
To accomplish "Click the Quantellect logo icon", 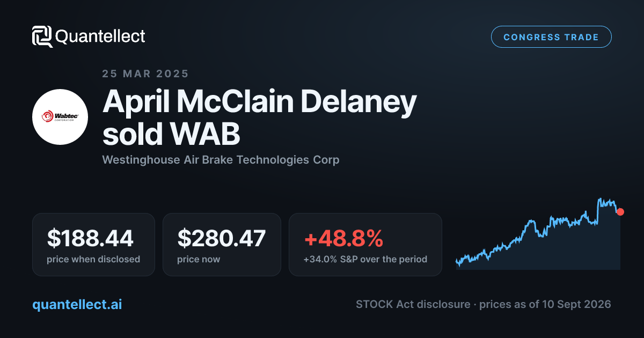I will click(x=42, y=36).
